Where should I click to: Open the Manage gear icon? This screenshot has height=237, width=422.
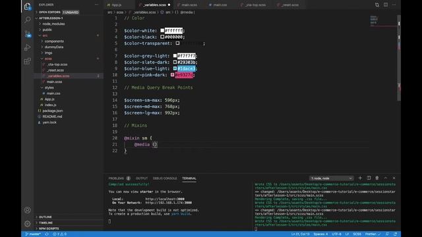click(x=28, y=224)
